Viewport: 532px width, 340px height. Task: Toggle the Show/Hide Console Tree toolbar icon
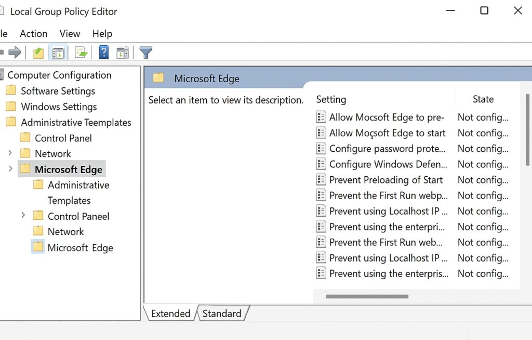coord(58,52)
